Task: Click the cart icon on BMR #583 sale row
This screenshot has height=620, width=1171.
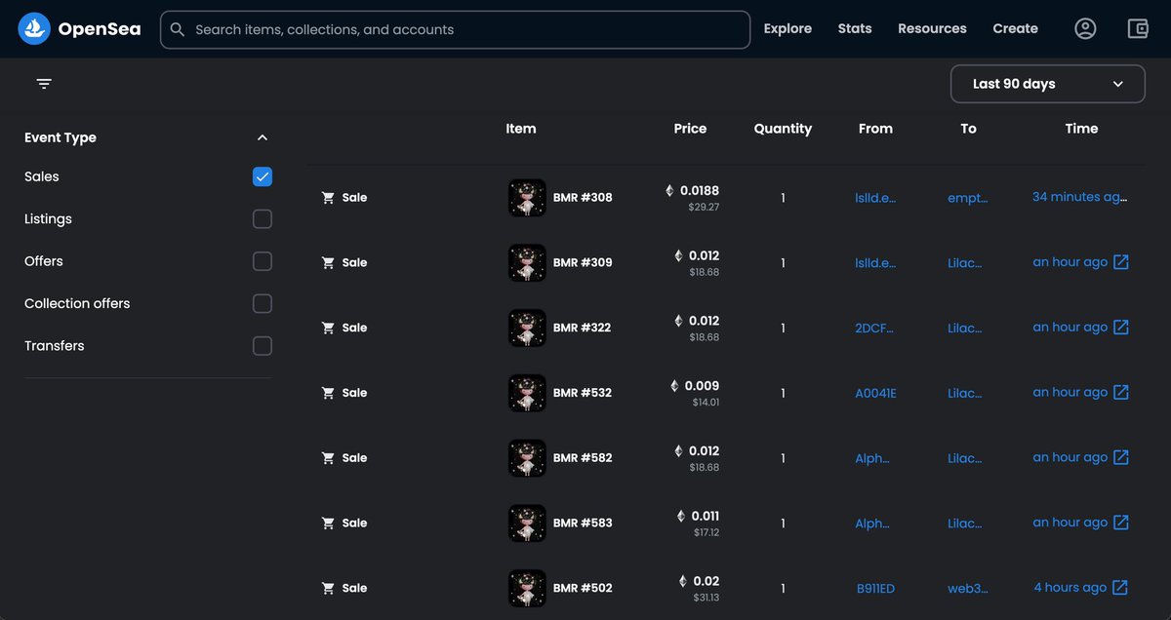Action: pyautogui.click(x=328, y=523)
